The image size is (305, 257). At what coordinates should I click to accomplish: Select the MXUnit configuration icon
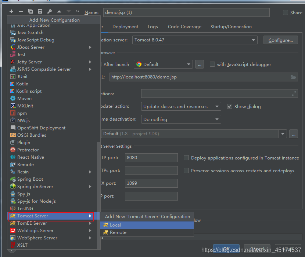click(x=13, y=106)
